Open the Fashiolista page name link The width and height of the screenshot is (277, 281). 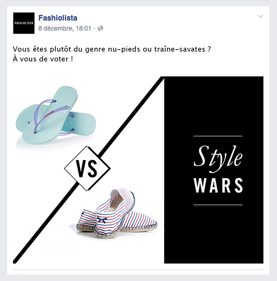point(58,18)
